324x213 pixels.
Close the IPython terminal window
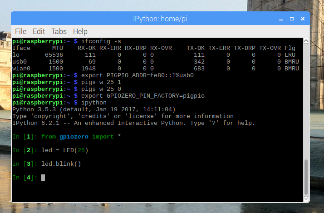point(303,19)
